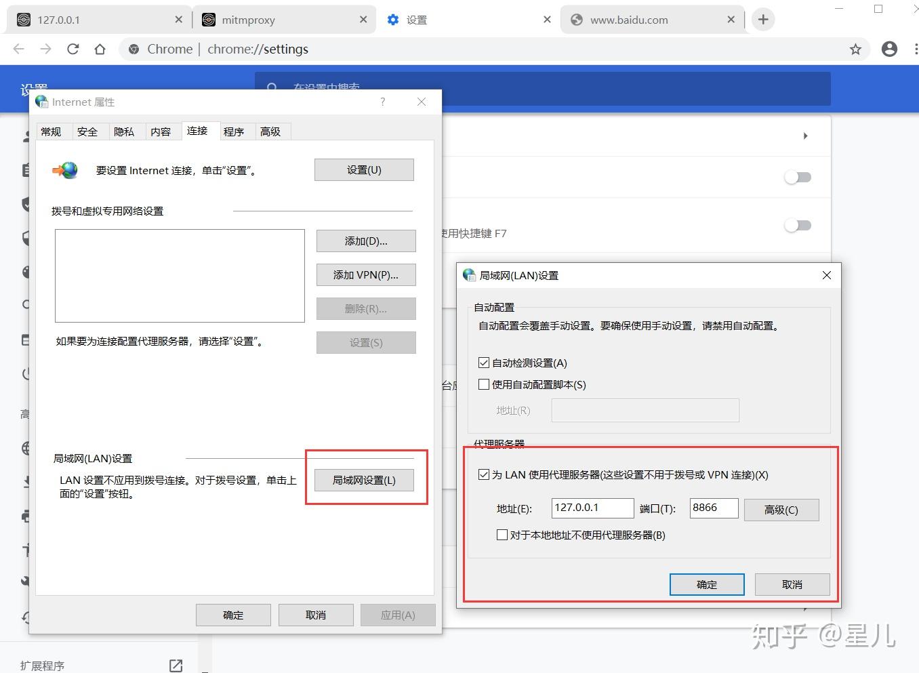
Task: Click the 端口 field showing 8866
Action: click(x=713, y=508)
